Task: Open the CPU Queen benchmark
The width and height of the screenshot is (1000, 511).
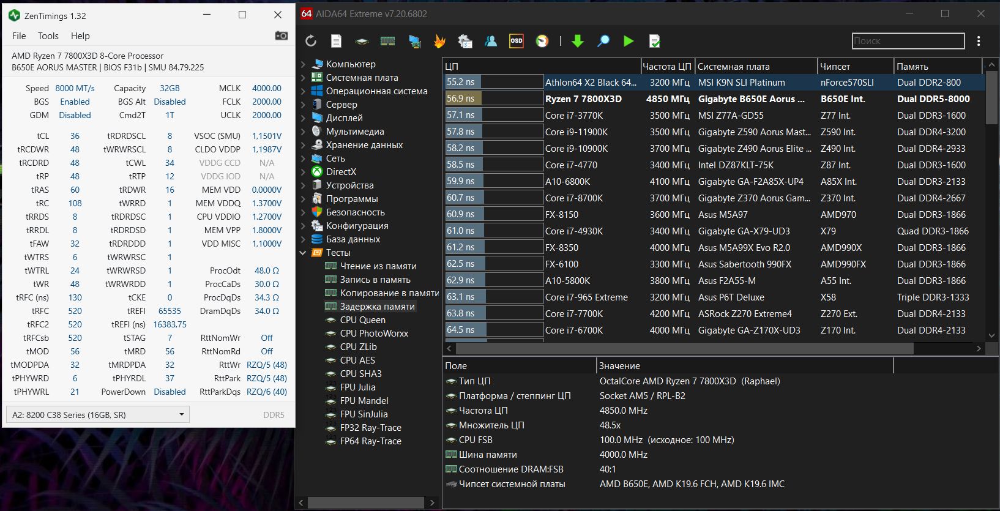Action: pyautogui.click(x=363, y=319)
